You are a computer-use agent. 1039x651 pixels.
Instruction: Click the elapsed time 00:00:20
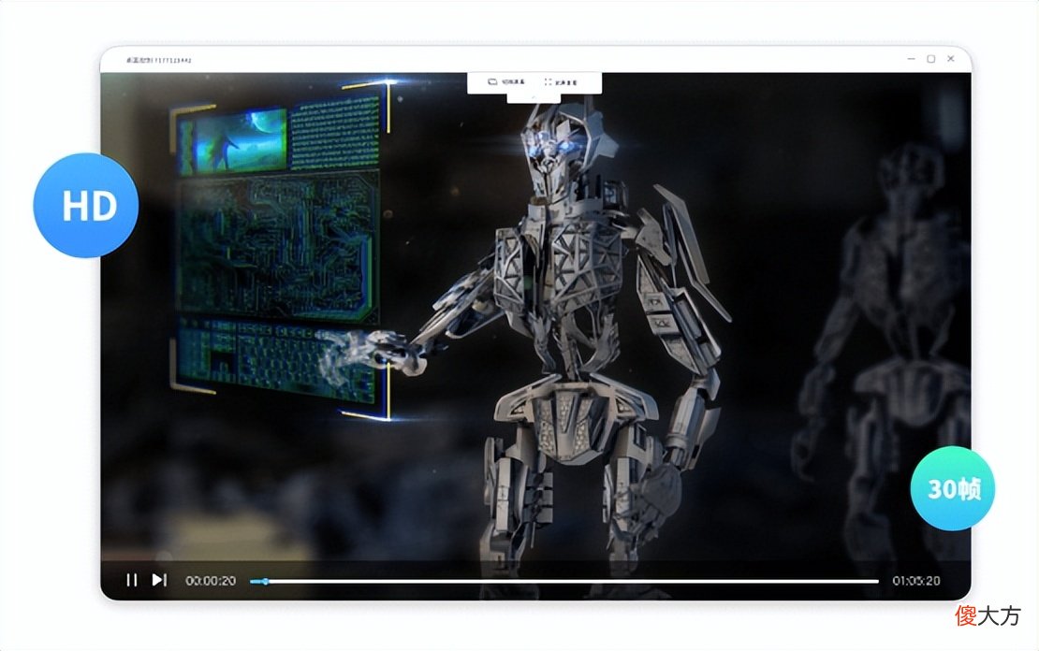click(x=211, y=581)
